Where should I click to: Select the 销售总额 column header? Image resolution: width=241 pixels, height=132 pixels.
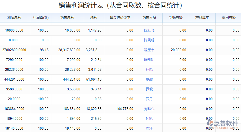(67, 18)
